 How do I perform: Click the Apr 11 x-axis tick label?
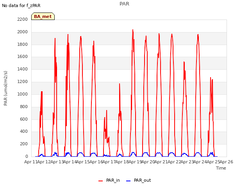tap(31, 162)
